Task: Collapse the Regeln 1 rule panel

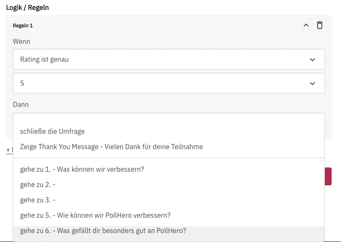Action: click(x=306, y=26)
